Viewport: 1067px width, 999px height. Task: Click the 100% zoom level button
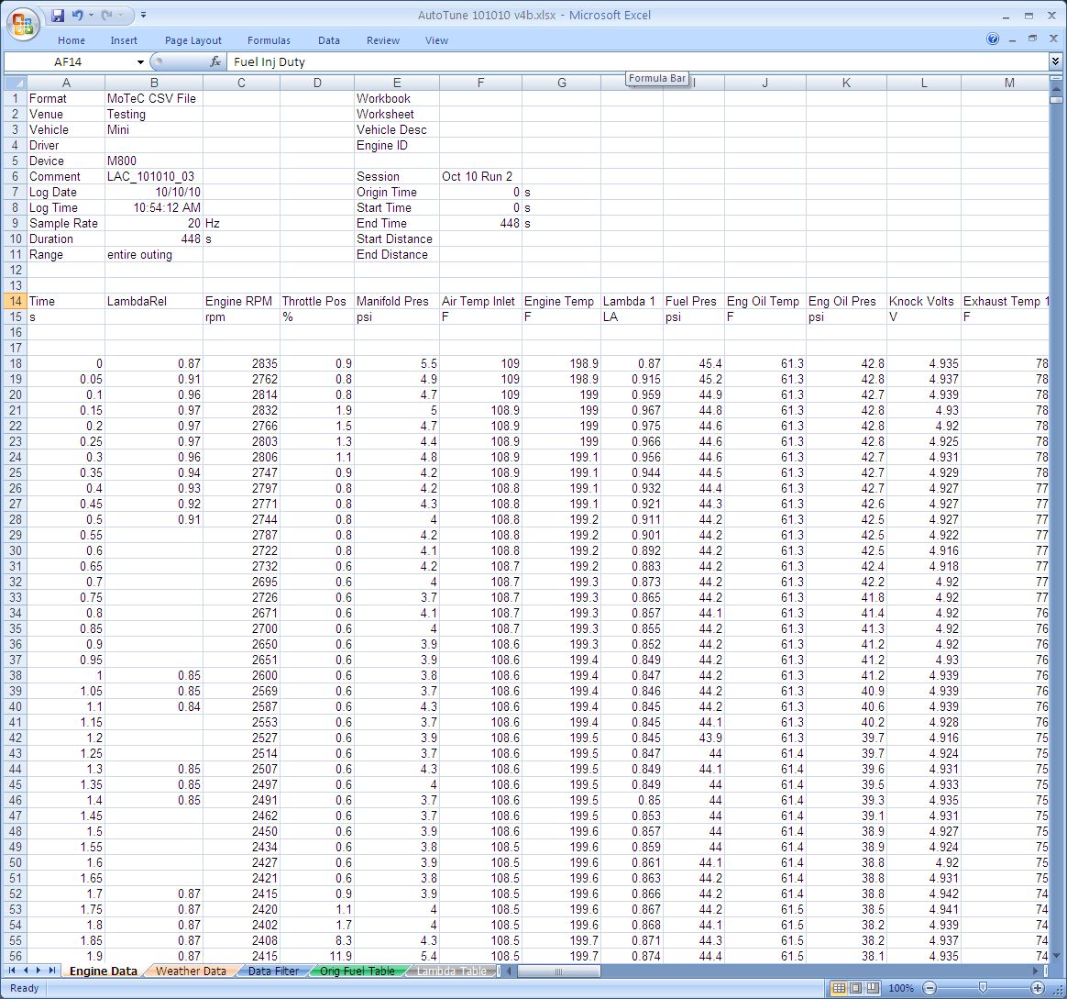tap(901, 988)
